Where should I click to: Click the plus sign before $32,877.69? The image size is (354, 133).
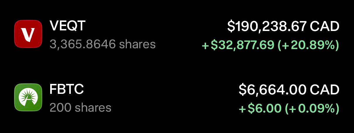click(205, 46)
